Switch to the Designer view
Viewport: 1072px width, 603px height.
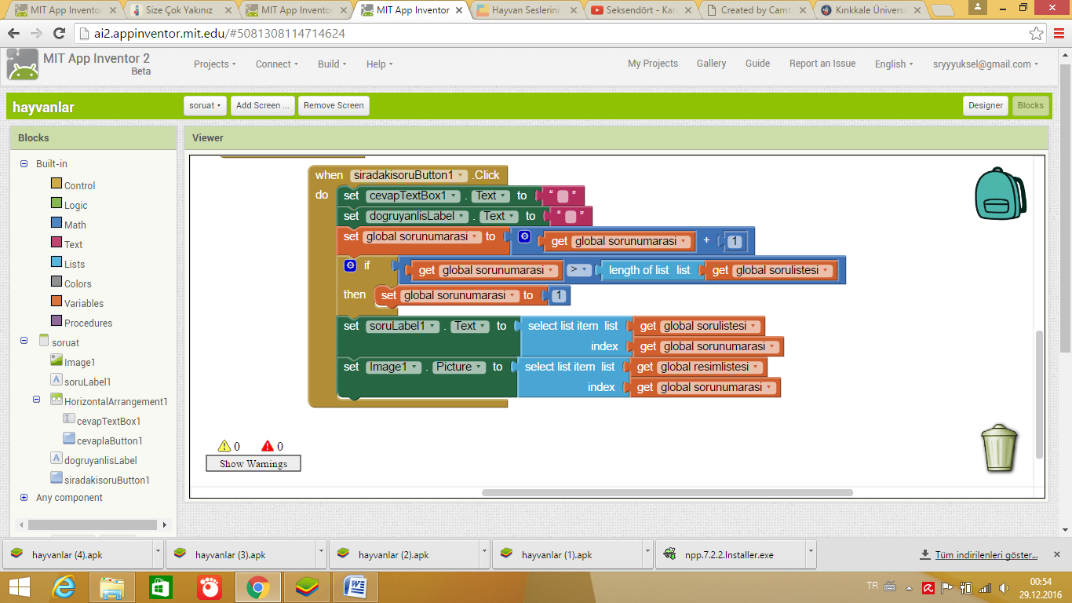tap(986, 105)
